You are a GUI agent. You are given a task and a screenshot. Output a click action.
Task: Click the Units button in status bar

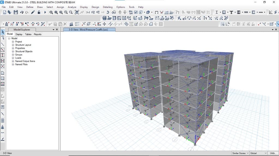[272, 153]
